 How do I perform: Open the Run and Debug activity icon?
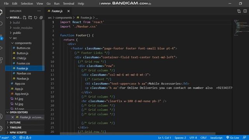click(x=1, y=48)
